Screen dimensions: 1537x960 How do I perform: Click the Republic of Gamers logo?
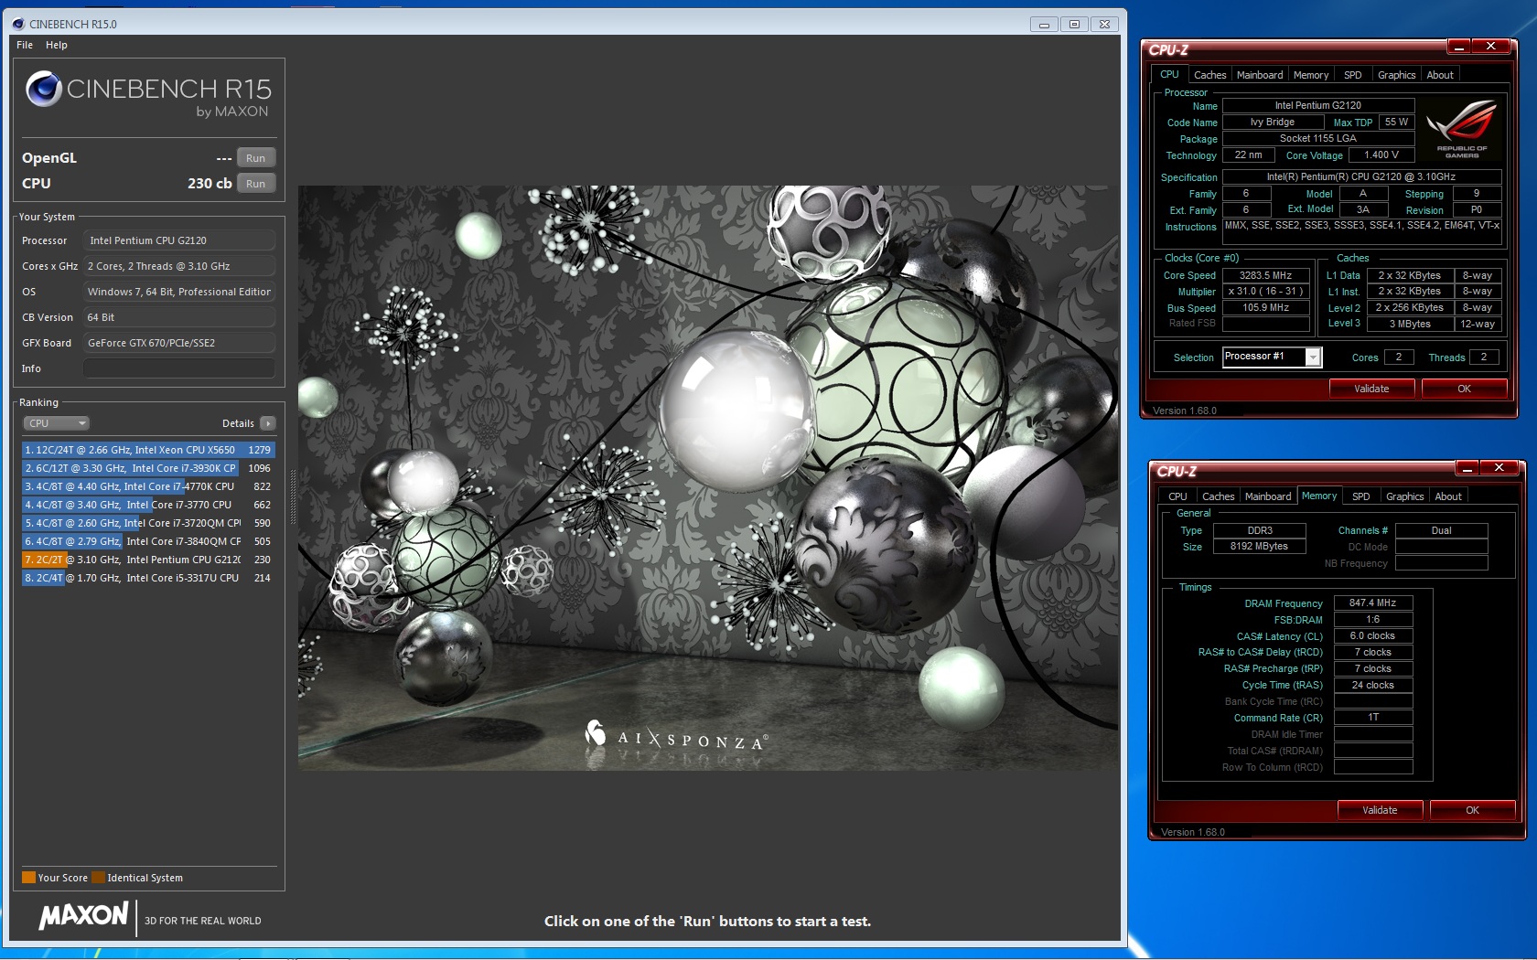[x=1461, y=128]
